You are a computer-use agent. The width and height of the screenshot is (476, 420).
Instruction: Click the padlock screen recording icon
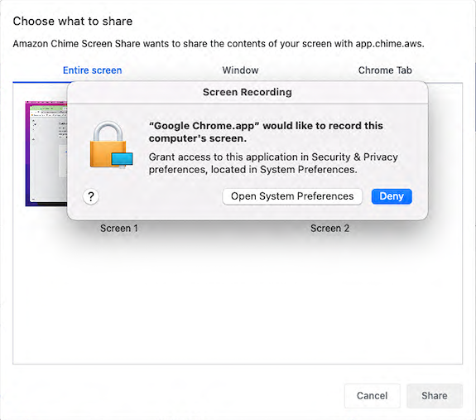112,145
